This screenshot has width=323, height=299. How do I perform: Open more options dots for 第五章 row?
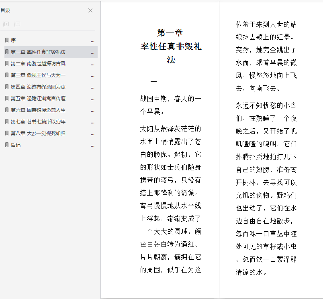pyautogui.click(x=93, y=100)
